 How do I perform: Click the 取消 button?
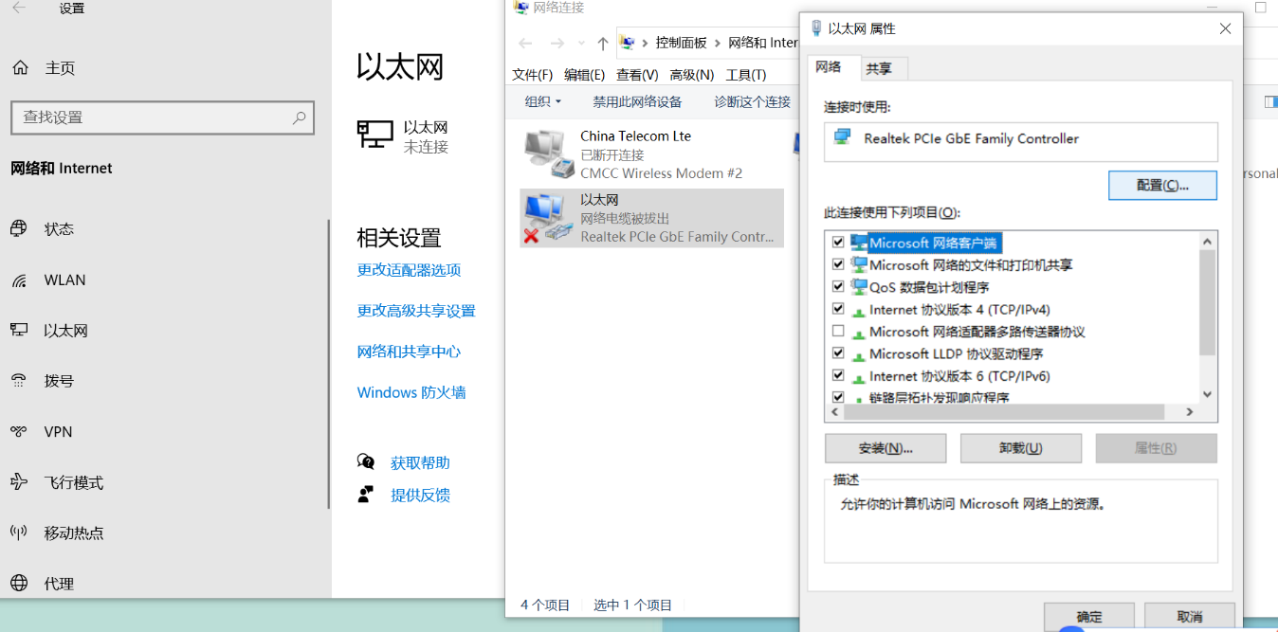pos(1190,617)
